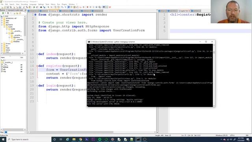
Task: Click the Ext. column header in file list
Action: [x=22, y=58]
